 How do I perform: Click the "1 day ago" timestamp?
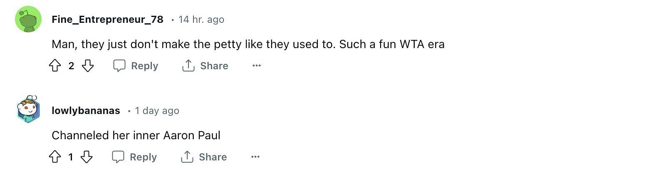(157, 111)
